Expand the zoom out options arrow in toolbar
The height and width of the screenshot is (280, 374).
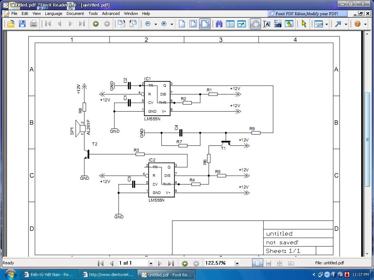coord(156,24)
